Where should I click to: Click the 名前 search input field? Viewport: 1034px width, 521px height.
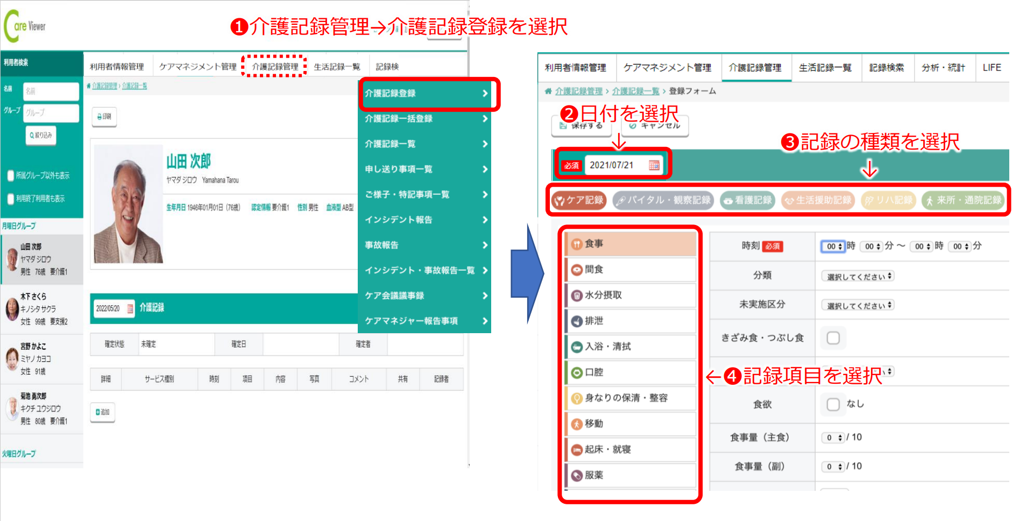point(51,91)
